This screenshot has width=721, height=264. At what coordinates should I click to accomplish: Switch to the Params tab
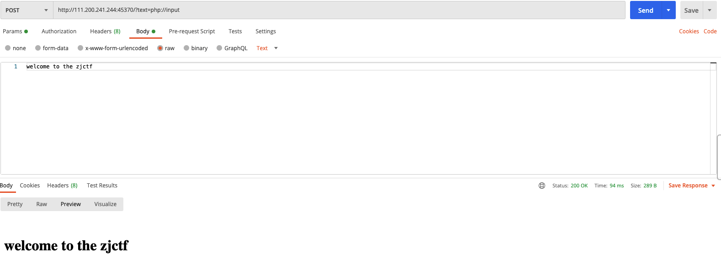click(x=16, y=31)
